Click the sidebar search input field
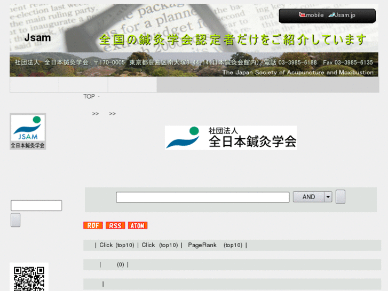Screen dimensions: 388x291 (x=36, y=206)
